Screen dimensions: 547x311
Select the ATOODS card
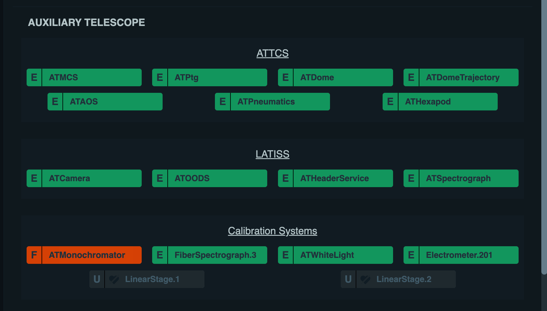[218, 178]
